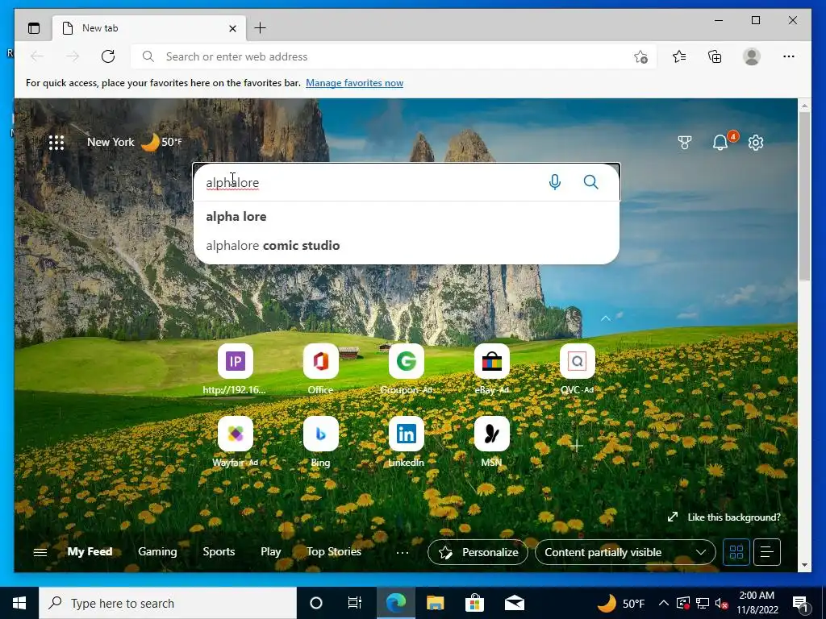Open Content partially visible dropdown
The width and height of the screenshot is (826, 619).
tap(625, 552)
